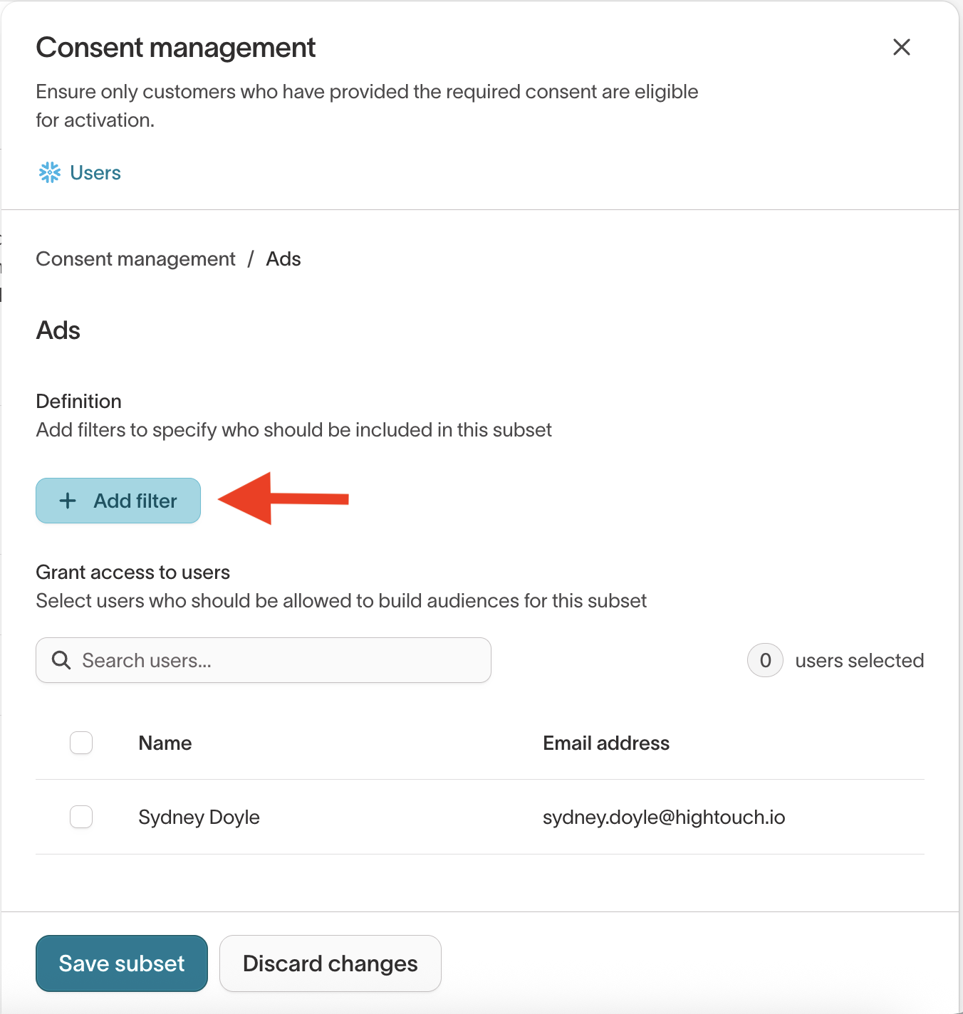Click the Email address column header
Screen dimensions: 963x1014
(x=606, y=743)
